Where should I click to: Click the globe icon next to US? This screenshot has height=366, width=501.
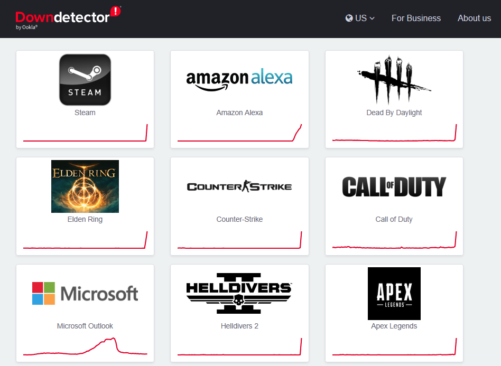(349, 18)
